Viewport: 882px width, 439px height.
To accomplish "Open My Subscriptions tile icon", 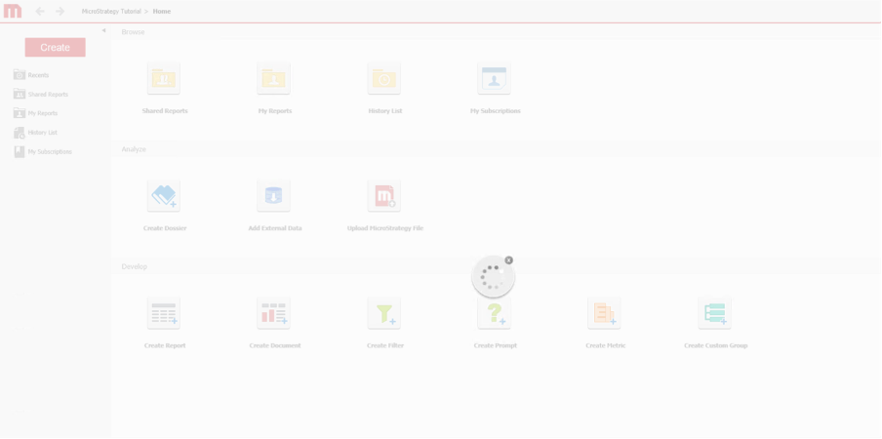I will 495,78.
